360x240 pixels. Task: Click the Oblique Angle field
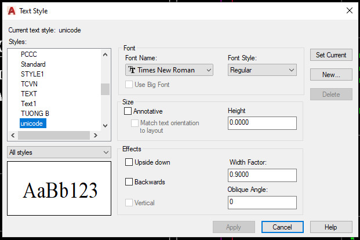262,202
